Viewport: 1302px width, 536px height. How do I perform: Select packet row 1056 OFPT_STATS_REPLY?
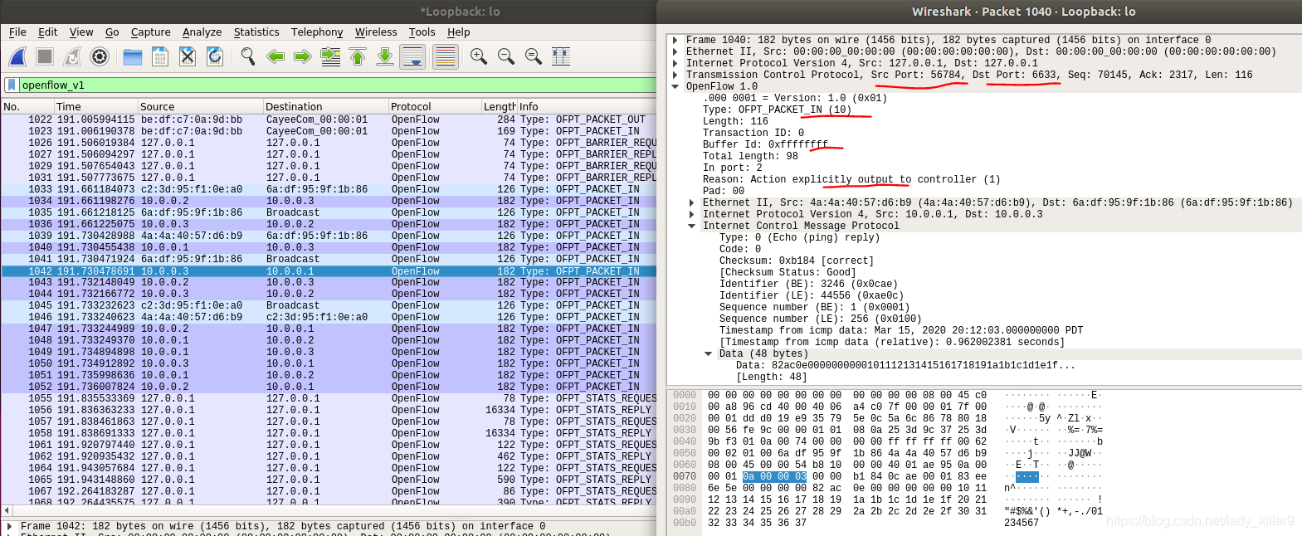click(329, 410)
